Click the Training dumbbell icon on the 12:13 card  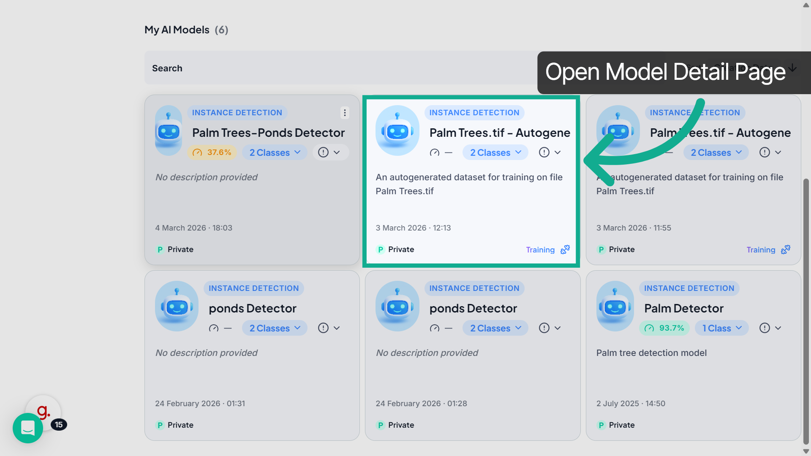565,250
